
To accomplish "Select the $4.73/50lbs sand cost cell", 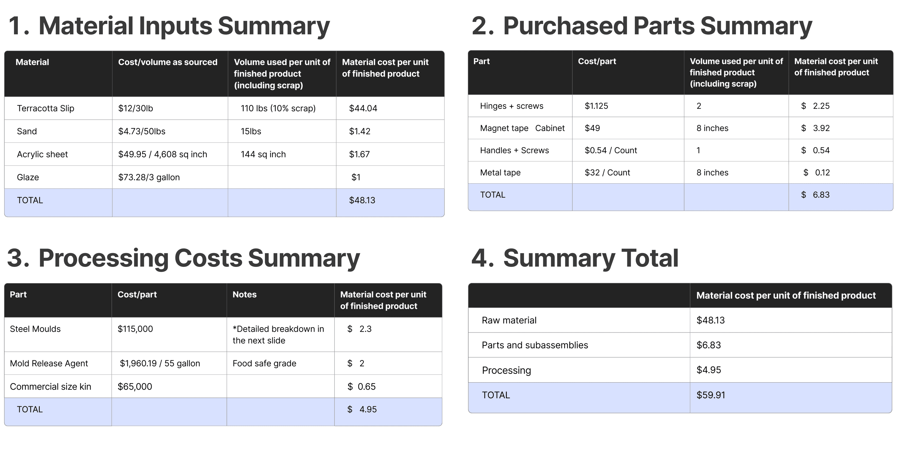I will pyautogui.click(x=142, y=131).
